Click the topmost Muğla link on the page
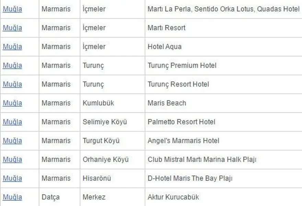 pyautogui.click(x=12, y=9)
